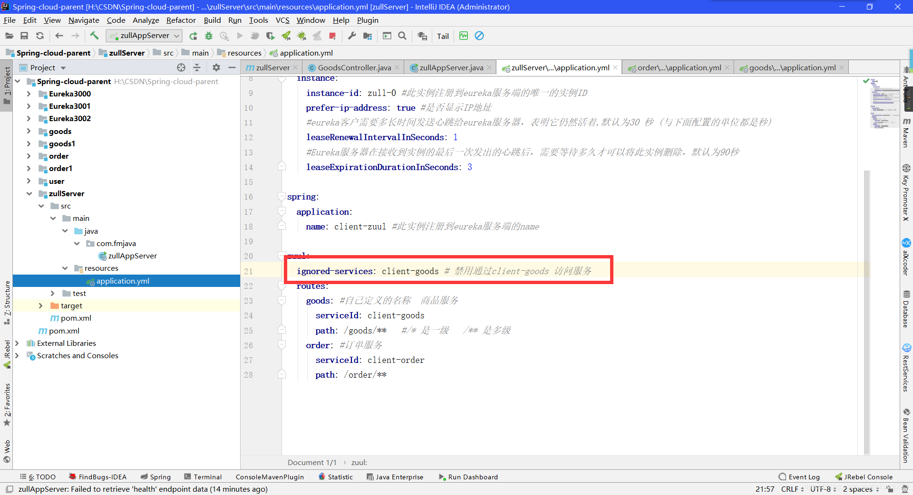
Task: Expand the user module folder
Action: [x=29, y=181]
